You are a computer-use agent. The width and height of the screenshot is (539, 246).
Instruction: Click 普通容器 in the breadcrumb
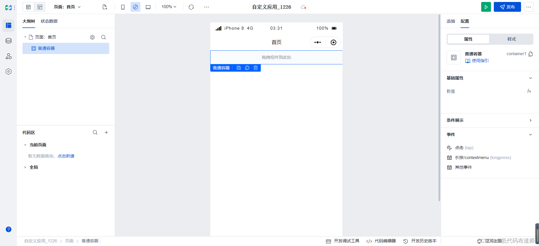(x=90, y=241)
